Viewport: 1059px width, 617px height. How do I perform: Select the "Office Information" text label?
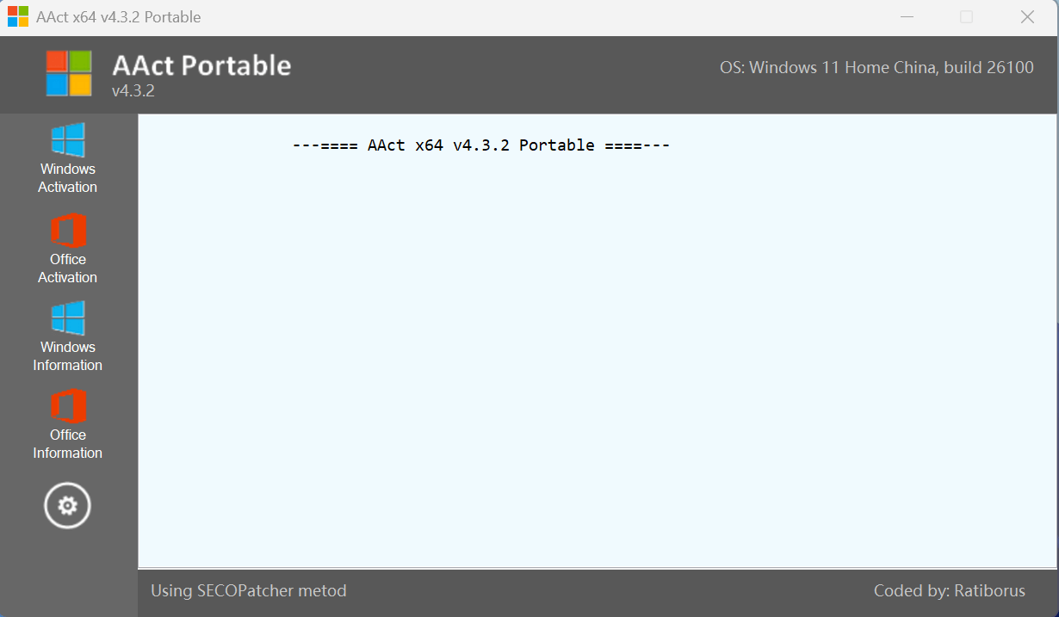[68, 444]
